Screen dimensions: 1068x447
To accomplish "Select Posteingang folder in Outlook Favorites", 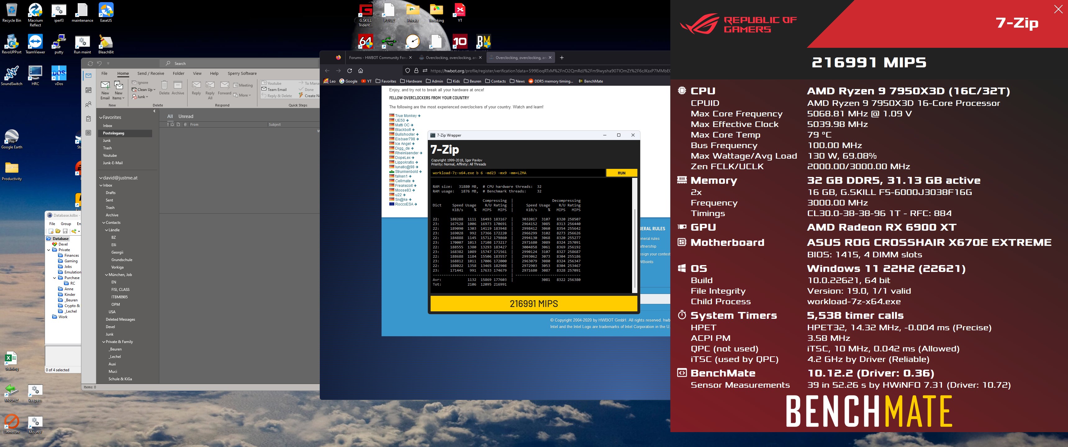I will [x=125, y=133].
